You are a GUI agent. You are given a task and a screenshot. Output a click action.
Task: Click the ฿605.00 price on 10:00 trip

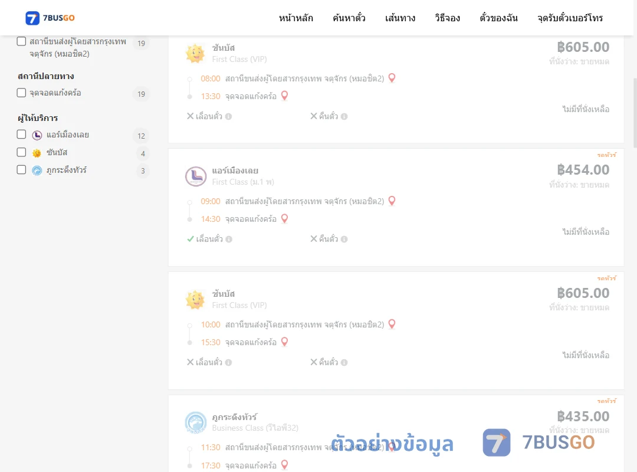coord(583,293)
